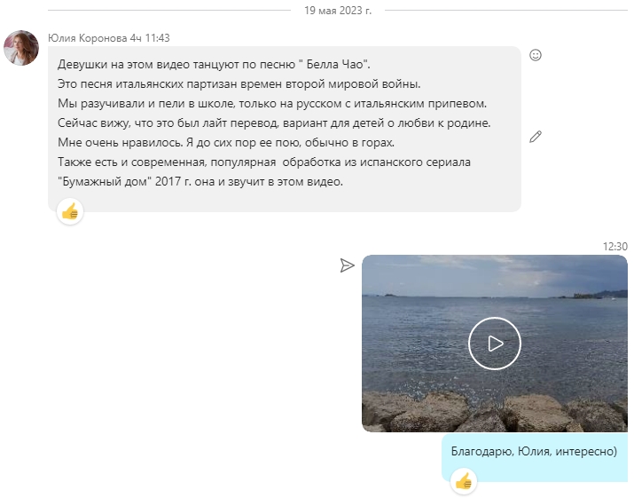
Task: Click the line about лайт перевод
Action: [274, 123]
